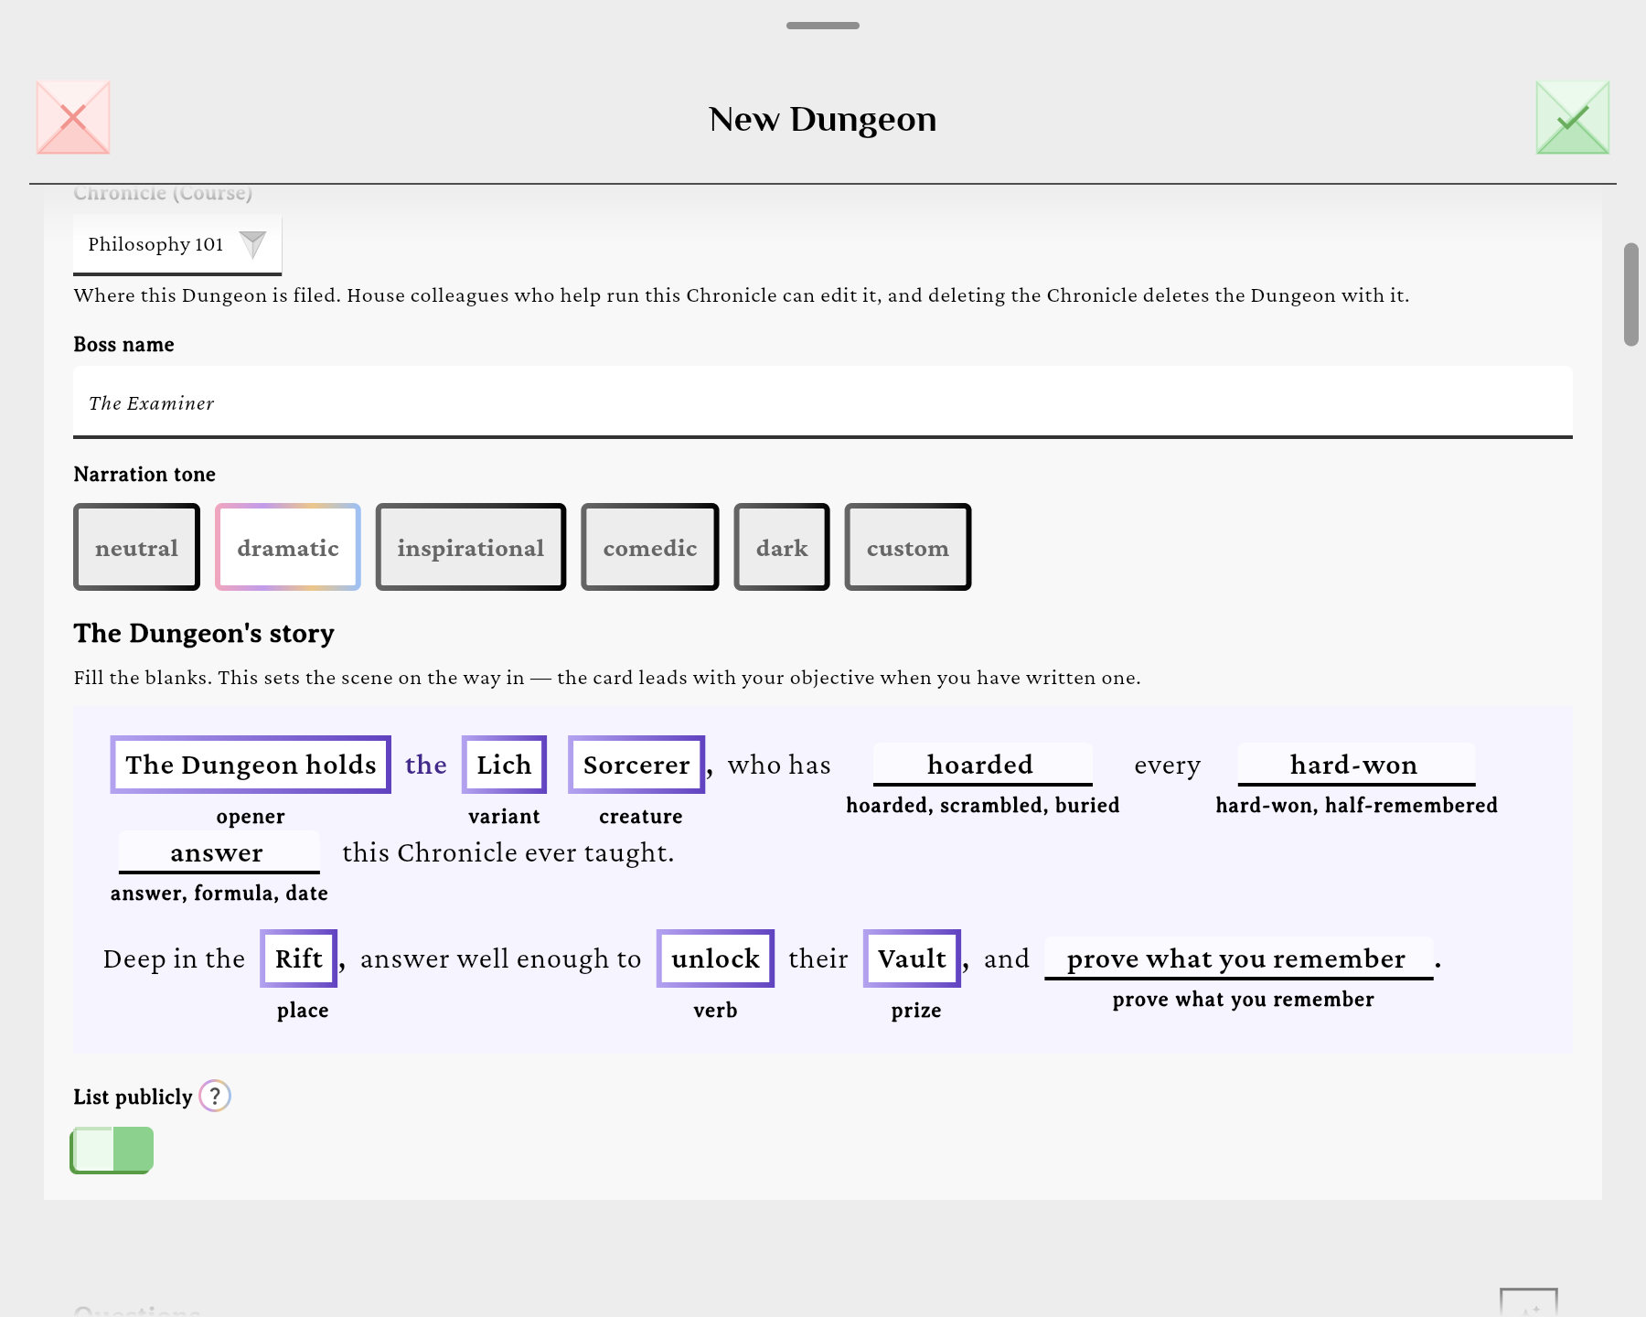Confirm the dungeon with the green checkmark
1646x1317 pixels.
click(1573, 118)
